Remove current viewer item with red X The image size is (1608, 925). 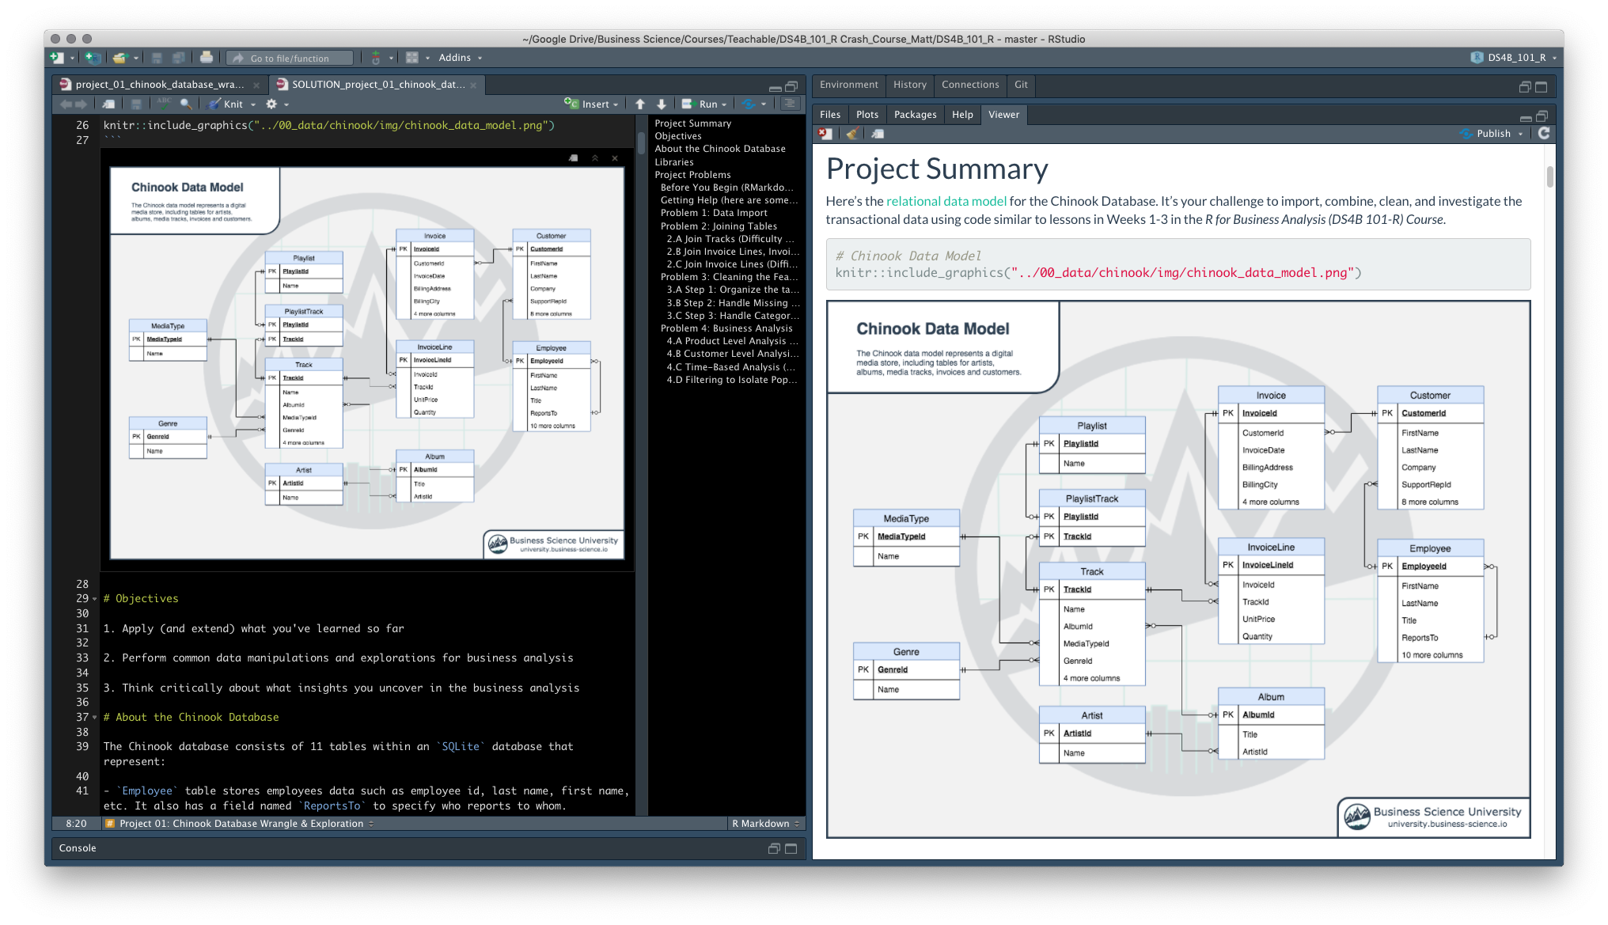pos(825,134)
